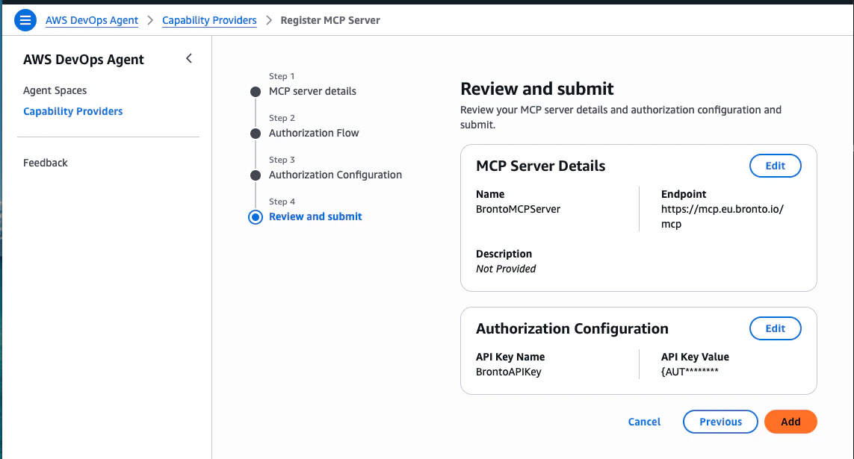854x459 pixels.
Task: Go to AWS DevOps Agent breadcrumb link
Action: (91, 20)
